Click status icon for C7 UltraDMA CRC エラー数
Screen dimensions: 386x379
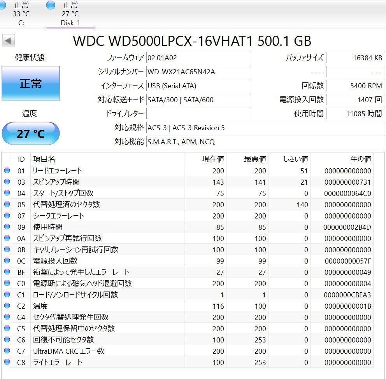click(7, 351)
